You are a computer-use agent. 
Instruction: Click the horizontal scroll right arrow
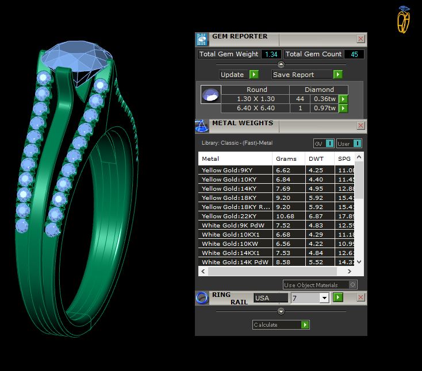(x=350, y=271)
